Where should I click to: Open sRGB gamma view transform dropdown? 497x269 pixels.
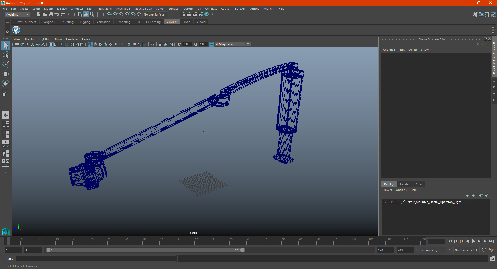233,44
